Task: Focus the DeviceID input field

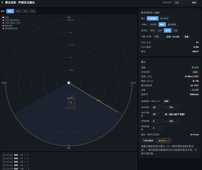Action: coord(181,2)
